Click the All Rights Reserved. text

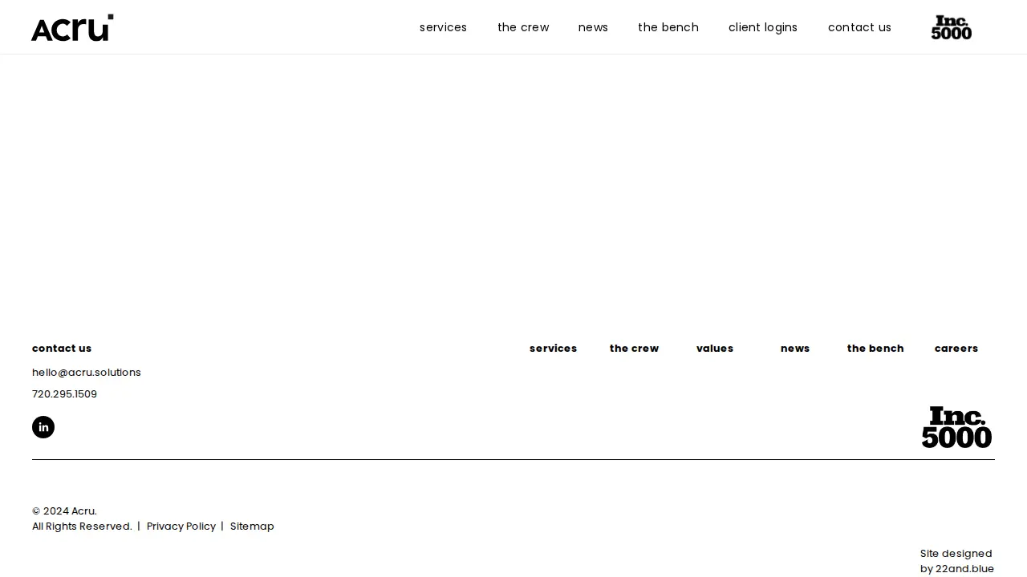(82, 527)
